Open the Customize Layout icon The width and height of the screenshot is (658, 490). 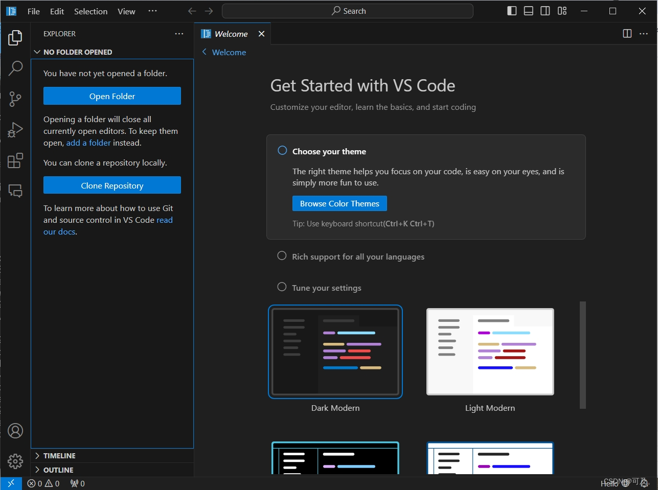[x=562, y=11]
